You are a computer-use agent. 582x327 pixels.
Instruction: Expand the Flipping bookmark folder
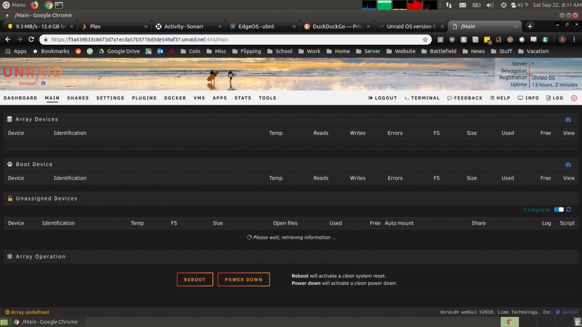point(246,51)
